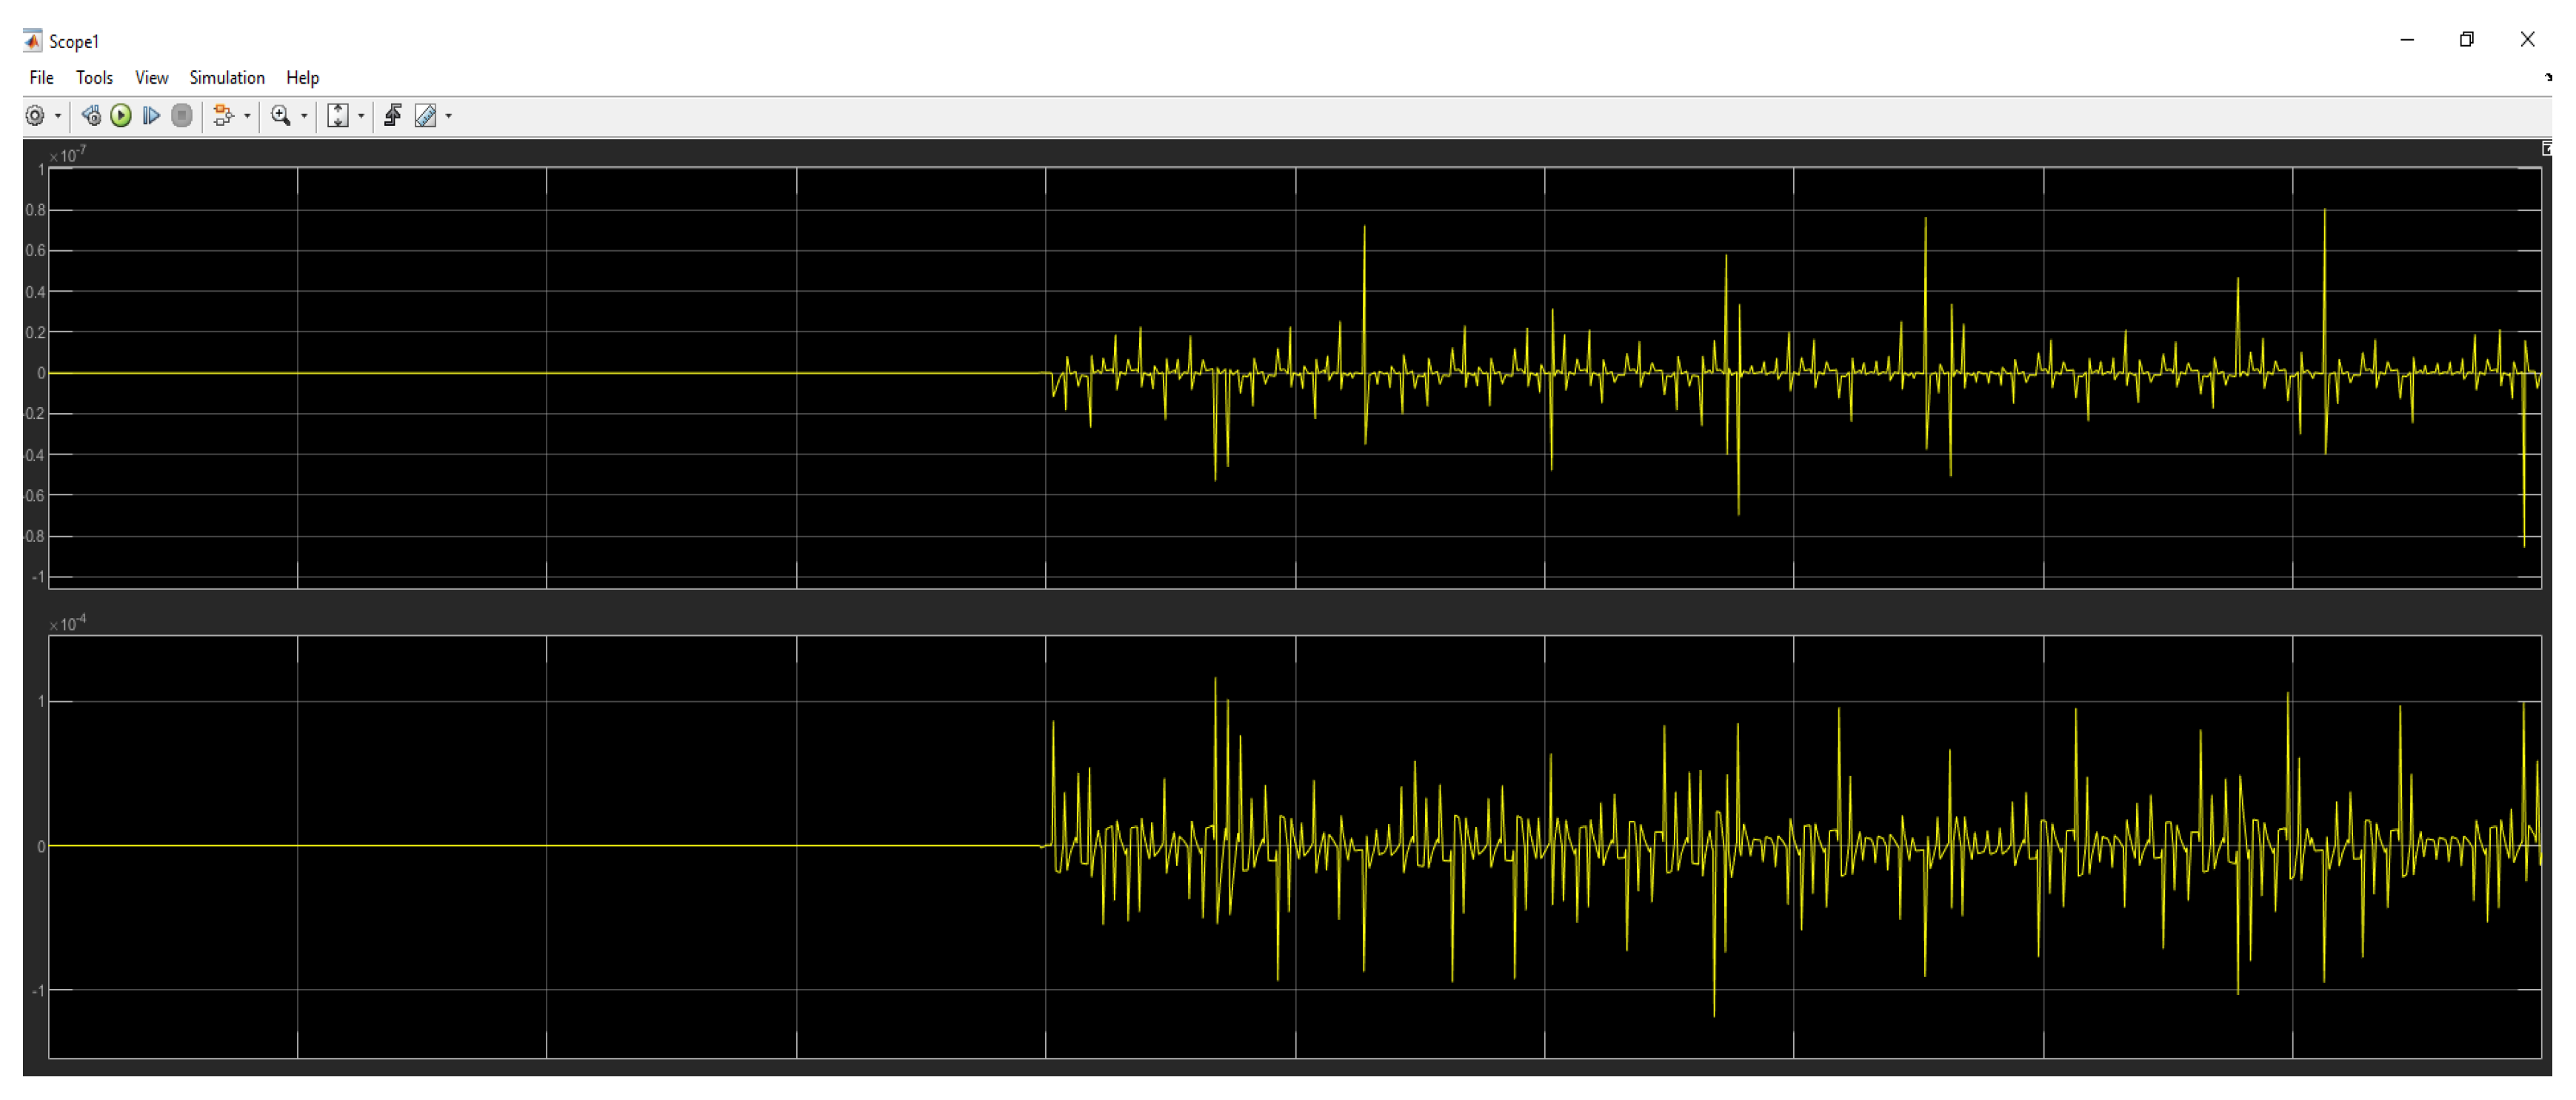Select the Zoom magnifier tool
Image resolution: width=2576 pixels, height=1100 pixels.
281,116
